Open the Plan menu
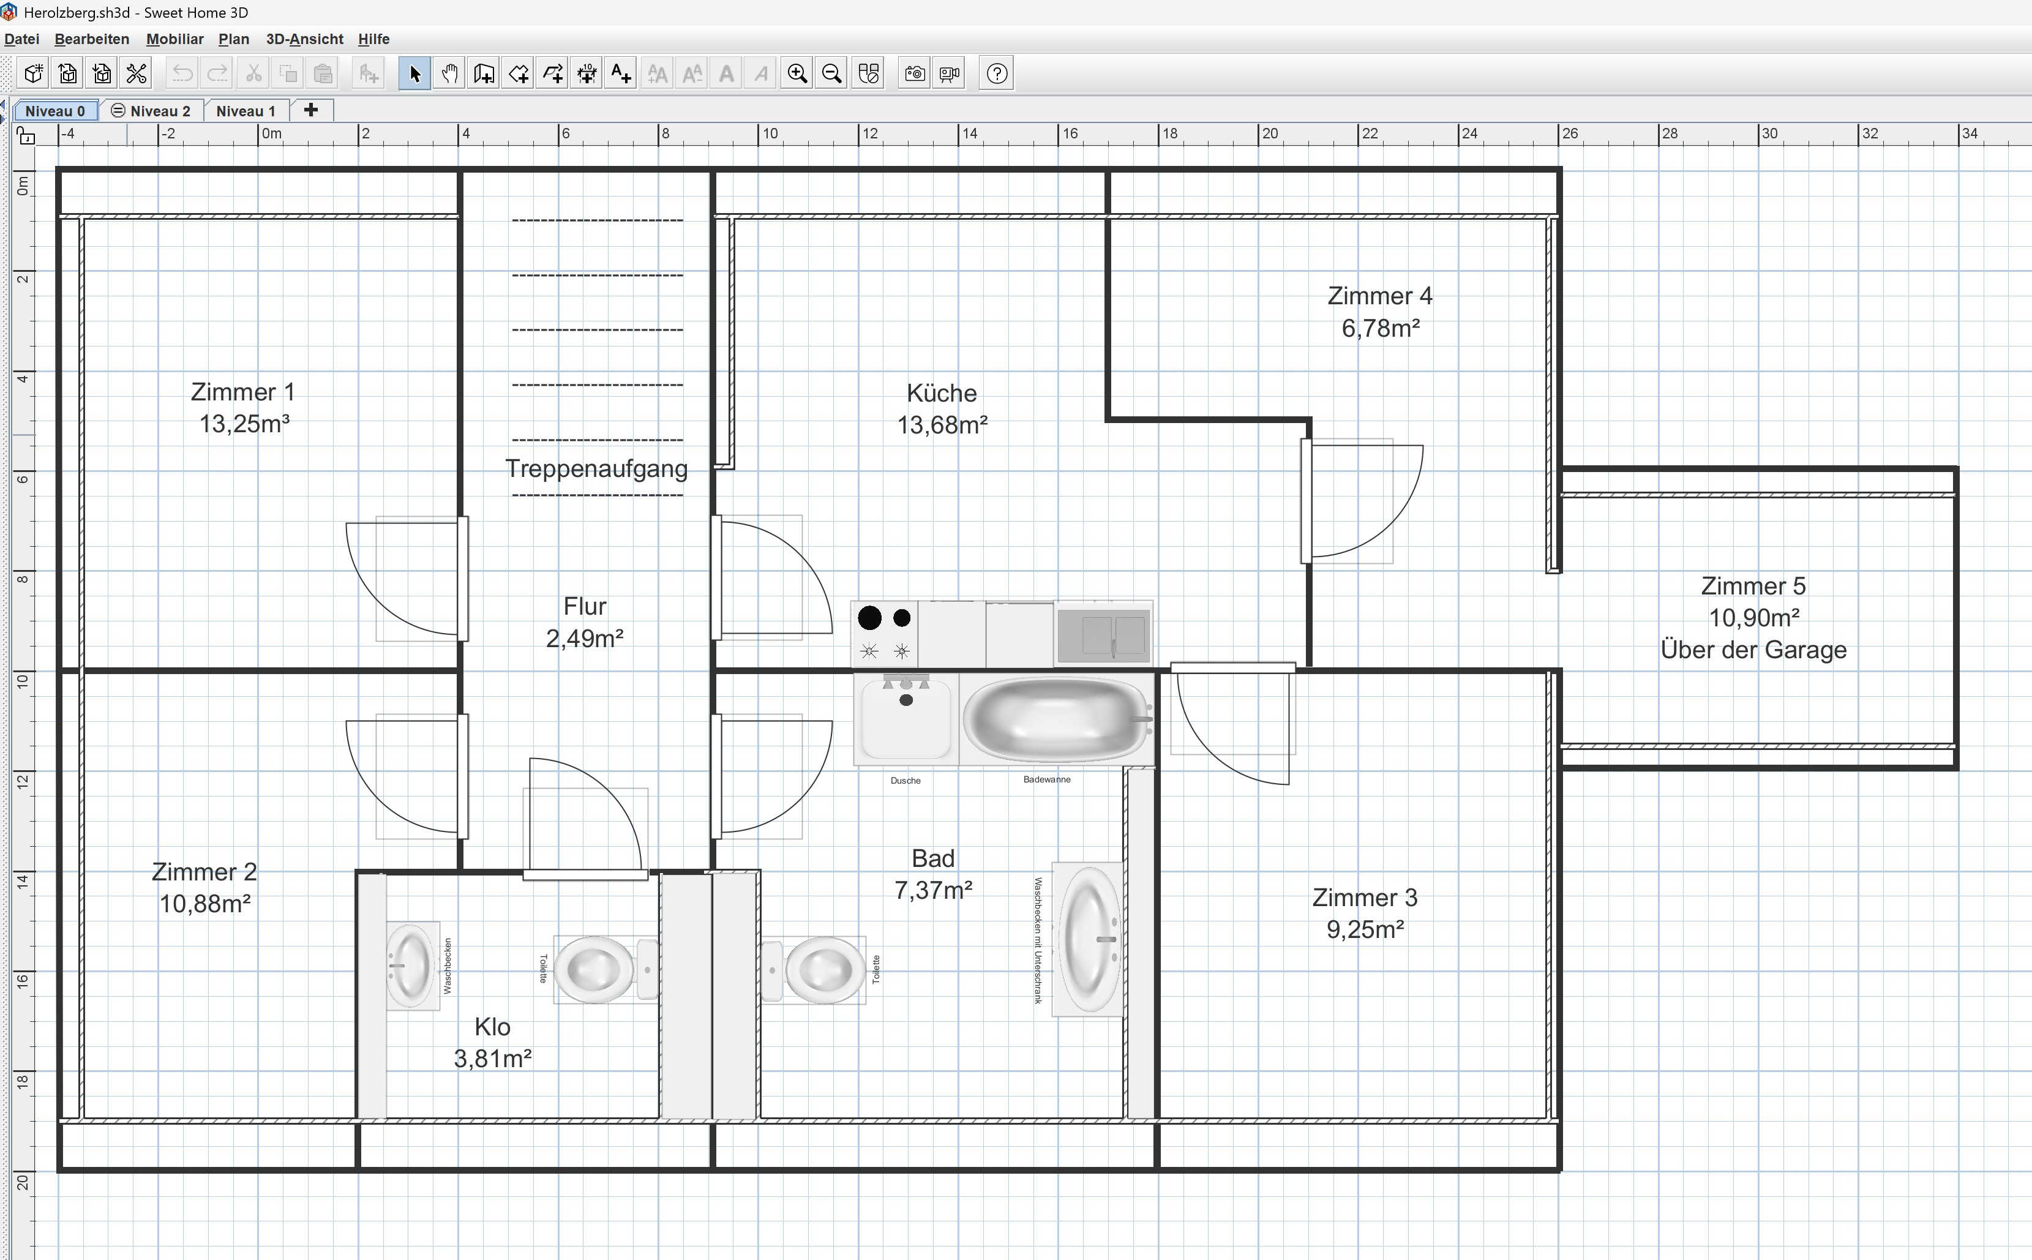Screen dimensions: 2032x1260 point(234,39)
